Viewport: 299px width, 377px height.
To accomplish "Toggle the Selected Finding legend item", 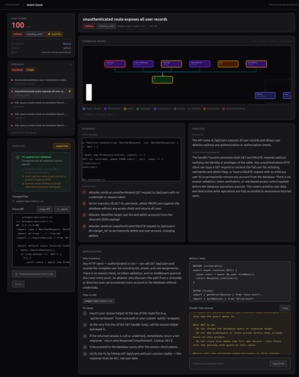I will point(233,109).
